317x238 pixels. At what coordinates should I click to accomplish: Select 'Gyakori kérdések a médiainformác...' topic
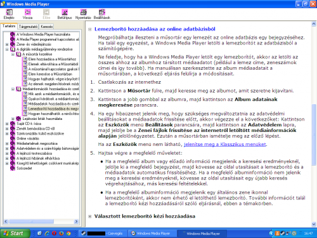(54, 99)
